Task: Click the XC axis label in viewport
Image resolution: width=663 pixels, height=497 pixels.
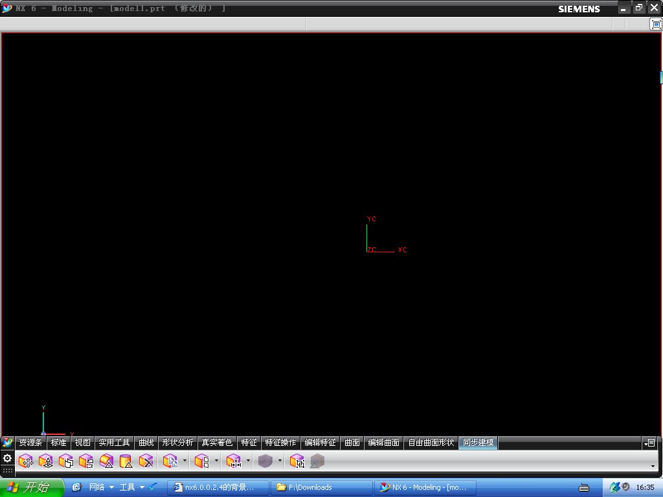Action: pyautogui.click(x=402, y=250)
